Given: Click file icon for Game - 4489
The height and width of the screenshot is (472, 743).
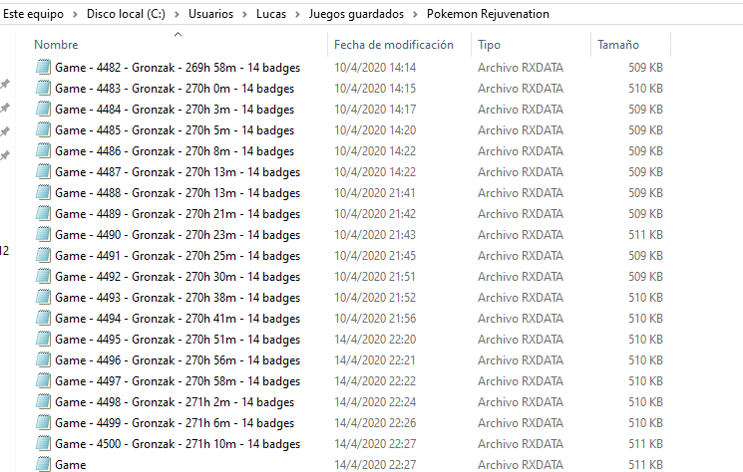Looking at the screenshot, I should 43,213.
